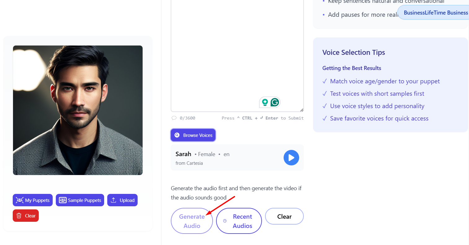Open the Recent Audios list

(239, 221)
